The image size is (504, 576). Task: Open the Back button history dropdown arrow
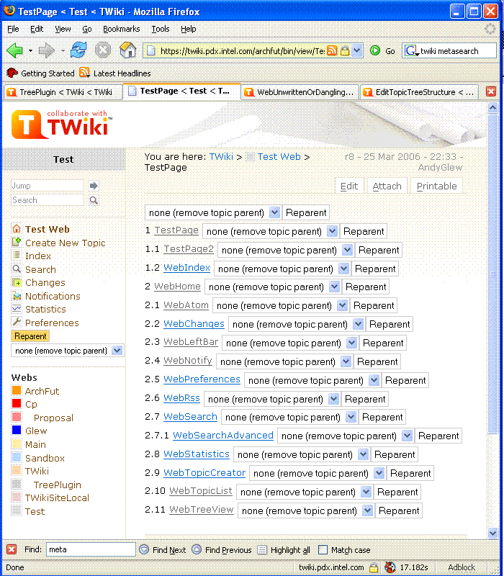pos(30,50)
